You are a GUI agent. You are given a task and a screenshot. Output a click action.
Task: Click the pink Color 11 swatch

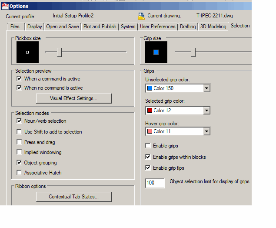pos(150,131)
